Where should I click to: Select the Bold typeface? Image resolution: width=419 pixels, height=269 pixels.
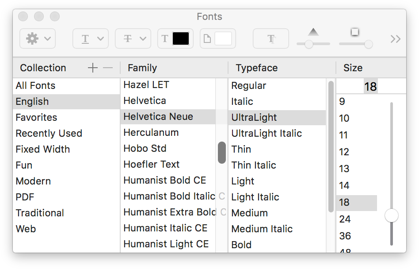click(277, 245)
